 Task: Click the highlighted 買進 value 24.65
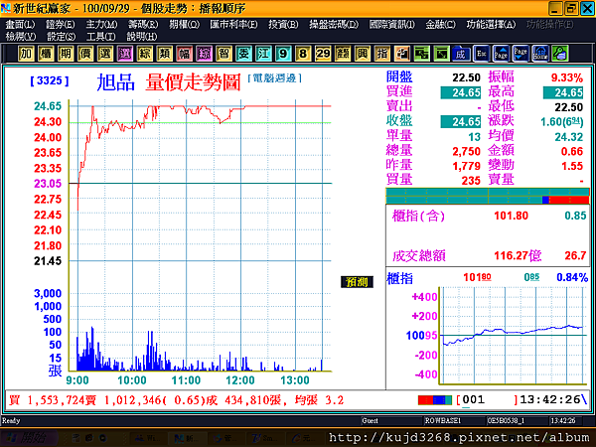(x=461, y=92)
